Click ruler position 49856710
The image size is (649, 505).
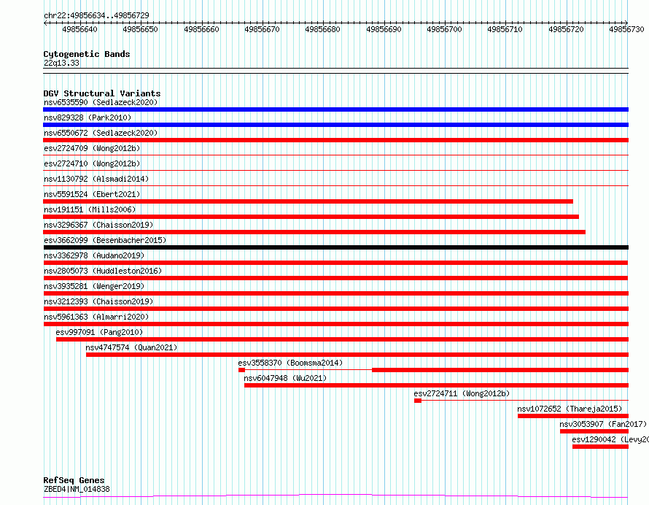point(505,29)
